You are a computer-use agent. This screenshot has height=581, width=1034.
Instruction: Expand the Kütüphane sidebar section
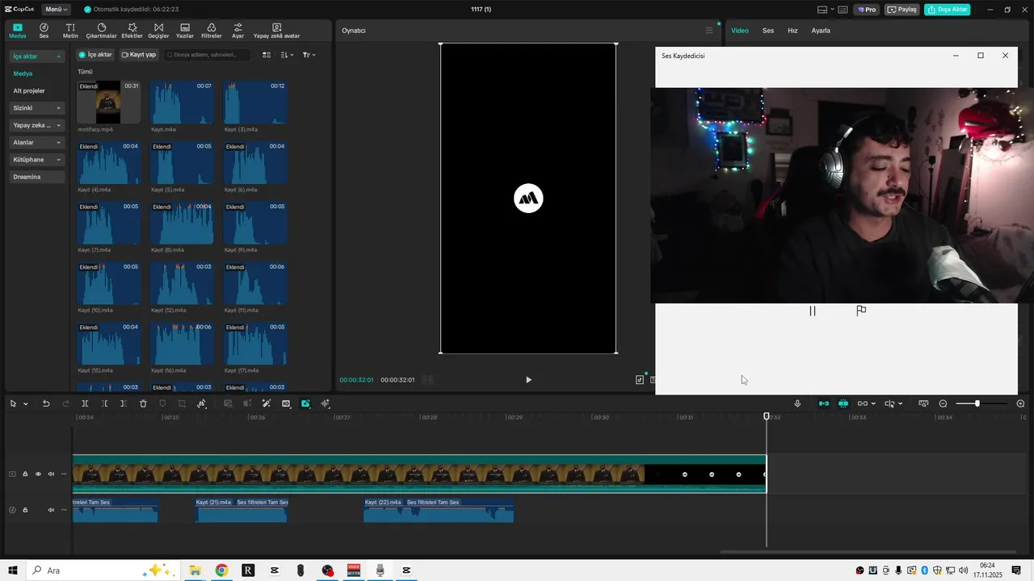pyautogui.click(x=37, y=160)
